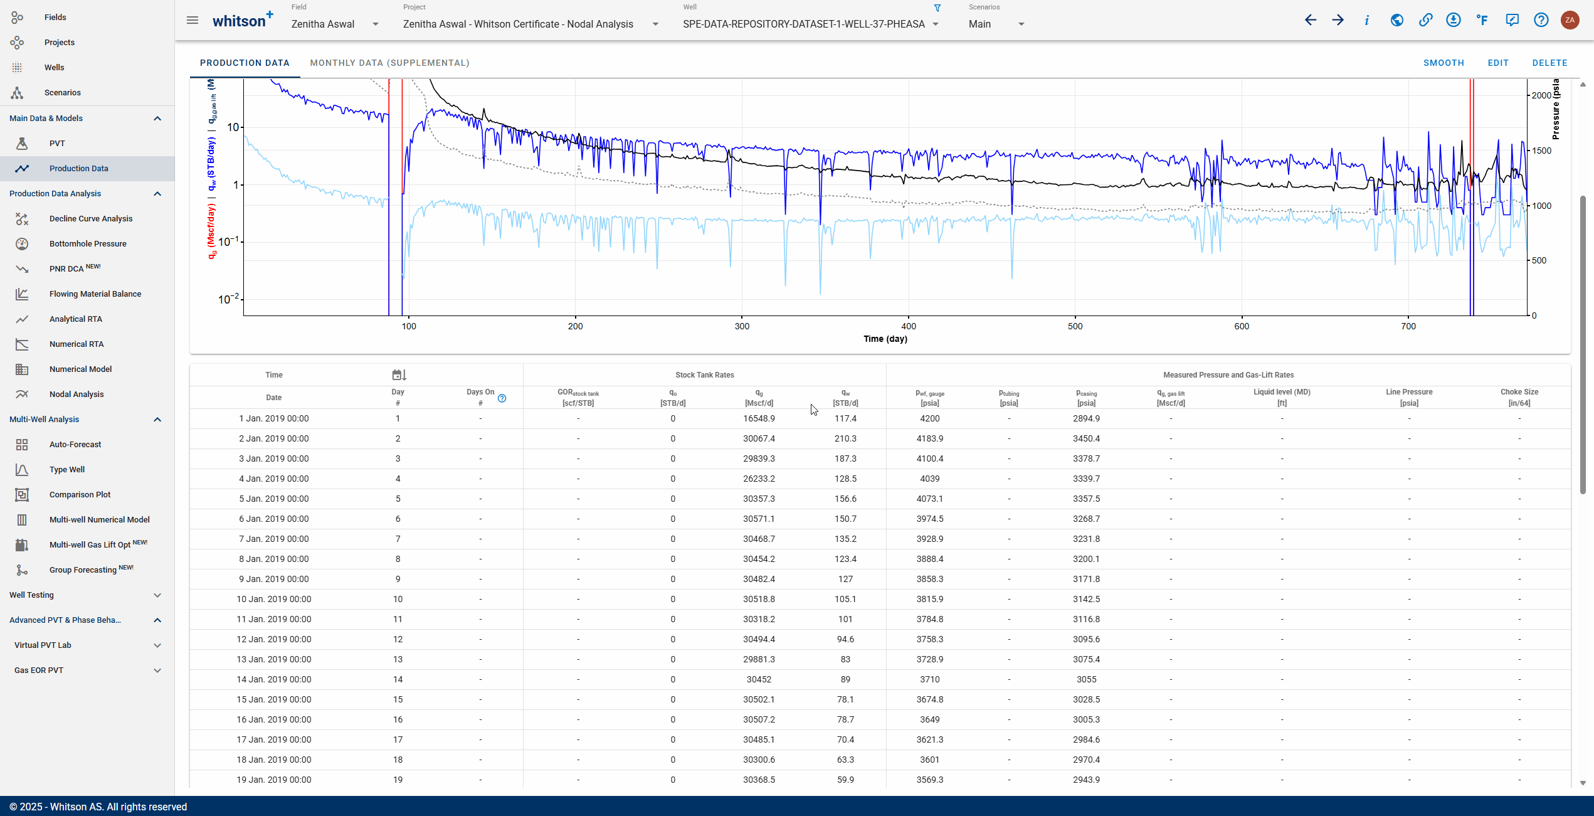
Task: Toggle the date sort calendar icon in Time column
Action: tap(399, 375)
